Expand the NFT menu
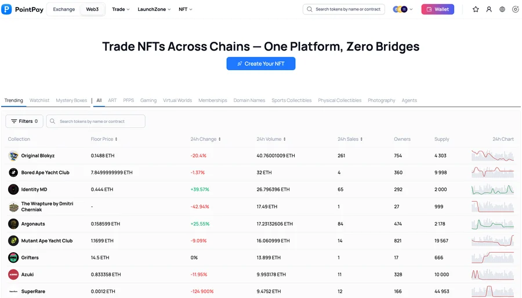The height and width of the screenshot is (298, 522). point(186,9)
